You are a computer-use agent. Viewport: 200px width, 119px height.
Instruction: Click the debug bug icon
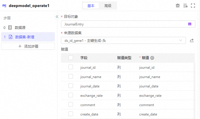coord(178,6)
